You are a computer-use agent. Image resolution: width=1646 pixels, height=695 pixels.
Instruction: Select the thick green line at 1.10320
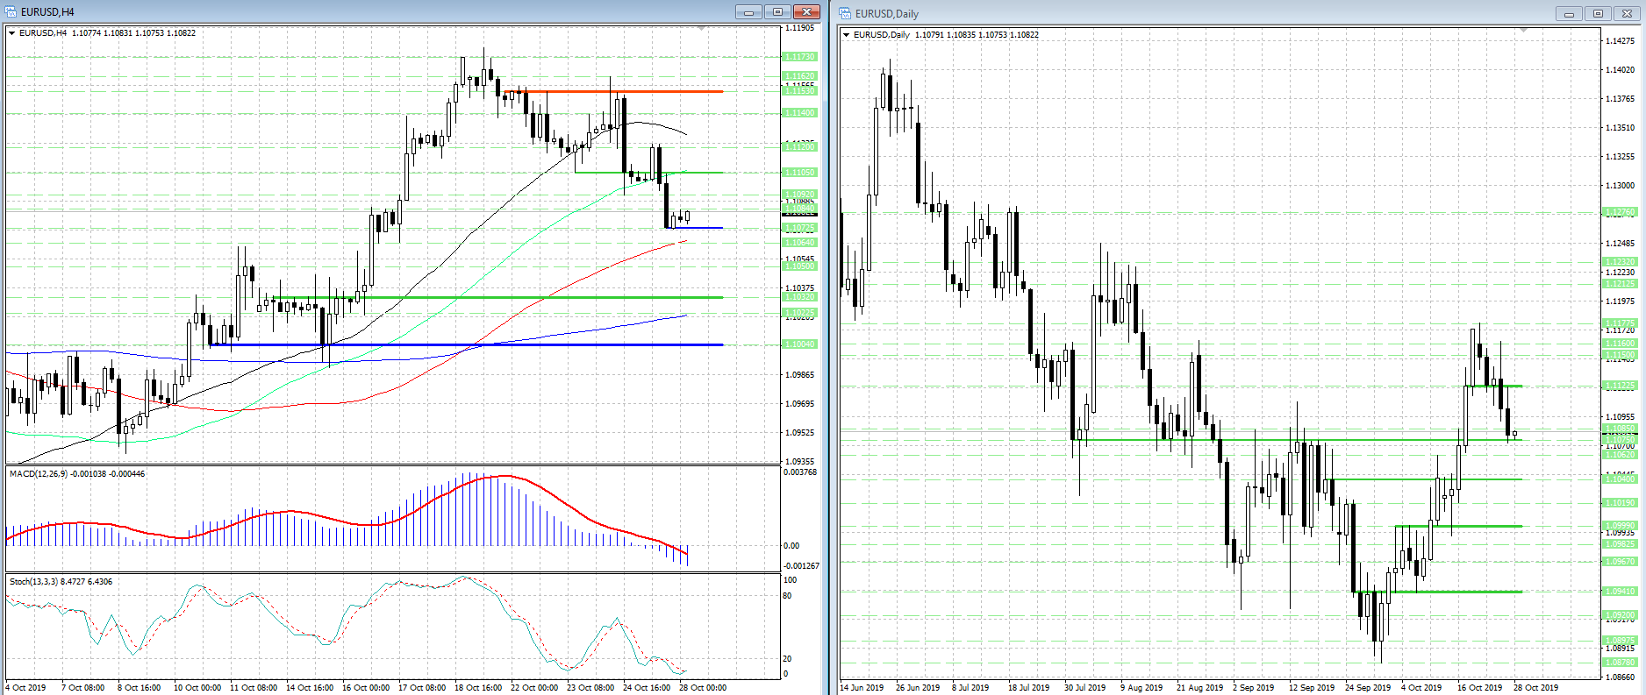(x=526, y=297)
